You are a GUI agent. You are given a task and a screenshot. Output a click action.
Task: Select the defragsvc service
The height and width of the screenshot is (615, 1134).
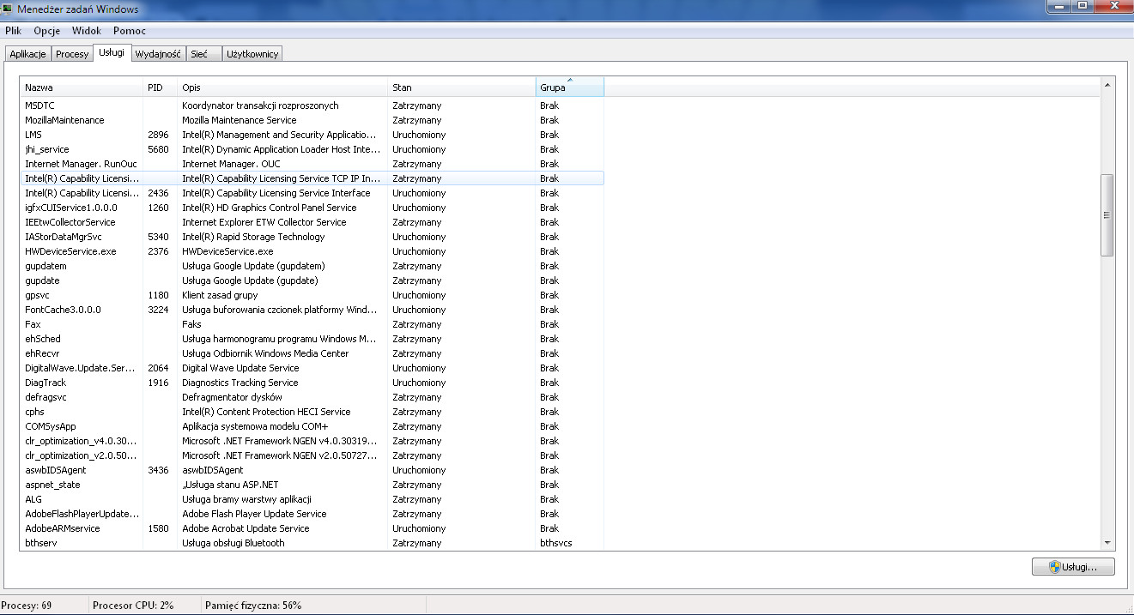[x=312, y=397]
